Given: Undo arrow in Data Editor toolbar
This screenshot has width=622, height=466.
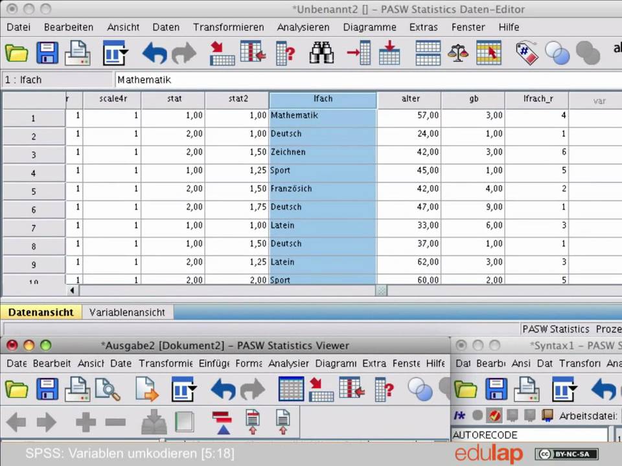Looking at the screenshot, I should coord(154,53).
